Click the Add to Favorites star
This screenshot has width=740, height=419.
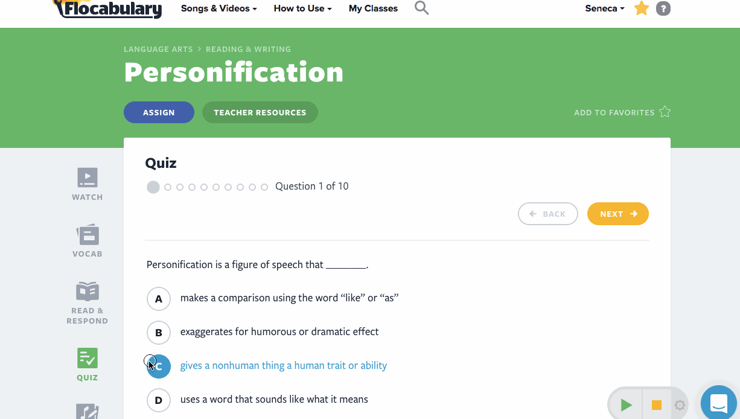665,112
